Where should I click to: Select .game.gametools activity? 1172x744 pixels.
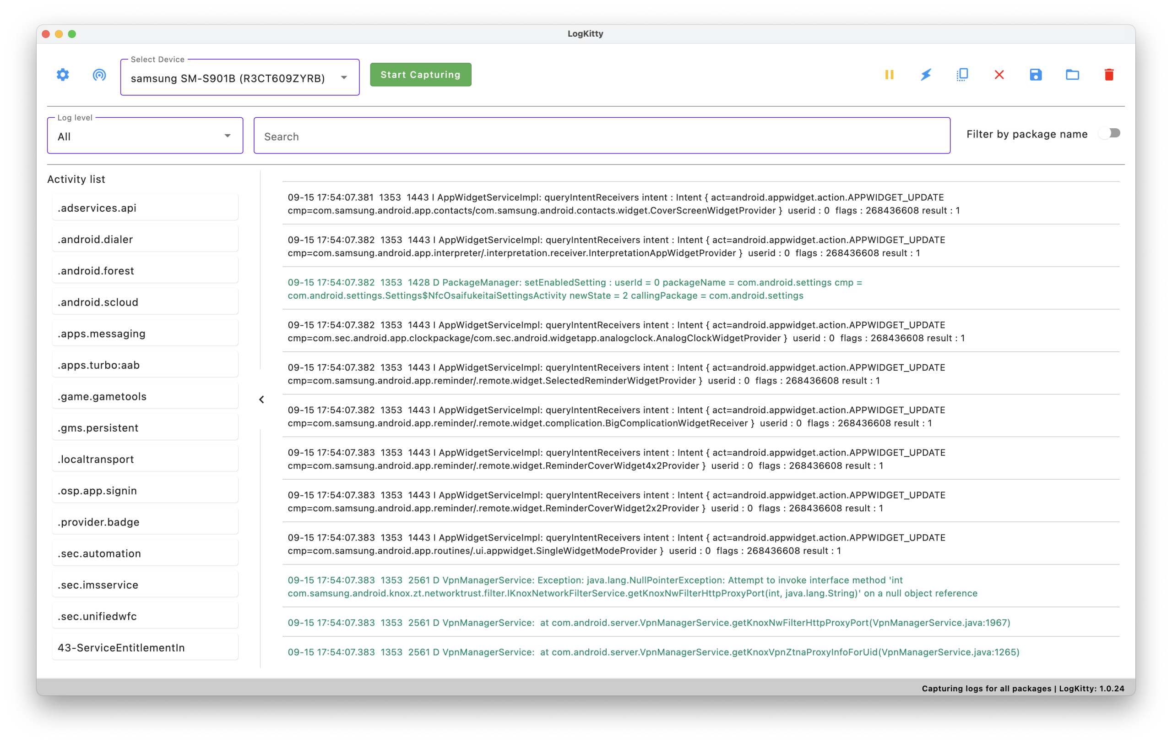coord(145,396)
